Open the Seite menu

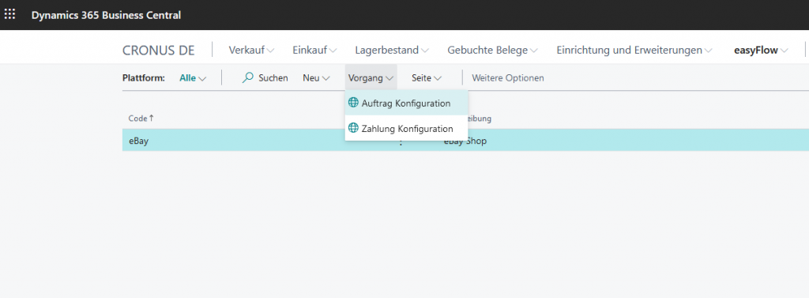427,78
